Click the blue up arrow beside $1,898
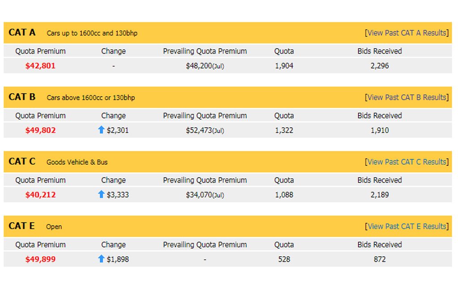This screenshot has width=458, height=305. coord(101,259)
